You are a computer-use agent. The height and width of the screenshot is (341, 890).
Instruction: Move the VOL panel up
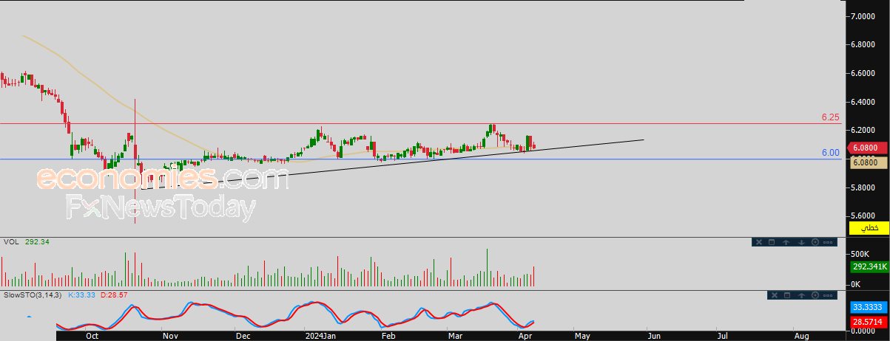[786, 242]
